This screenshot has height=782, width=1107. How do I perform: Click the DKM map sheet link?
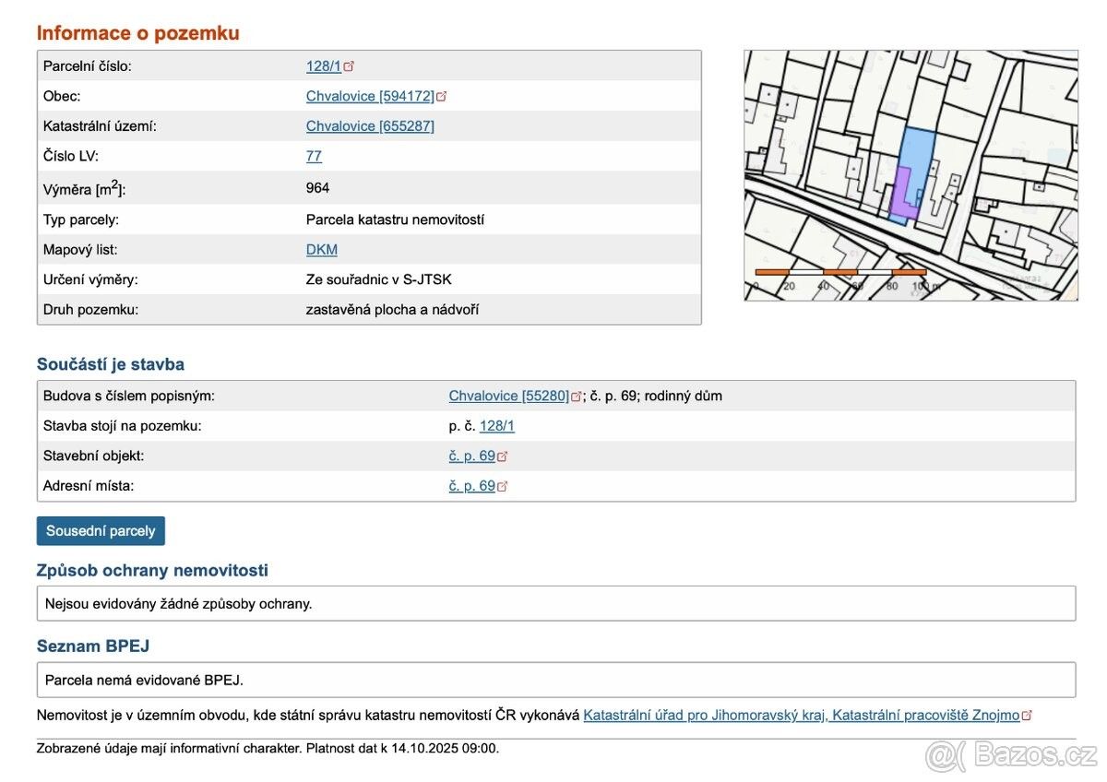pyautogui.click(x=321, y=250)
